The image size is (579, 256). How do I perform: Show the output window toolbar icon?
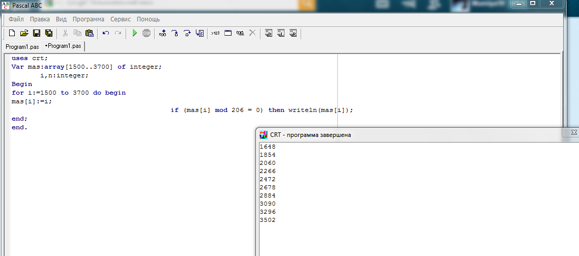pyautogui.click(x=228, y=34)
